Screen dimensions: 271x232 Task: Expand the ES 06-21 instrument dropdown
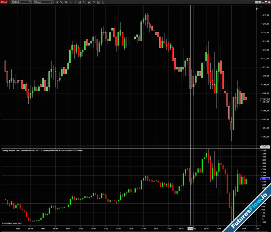(x=21, y=2)
